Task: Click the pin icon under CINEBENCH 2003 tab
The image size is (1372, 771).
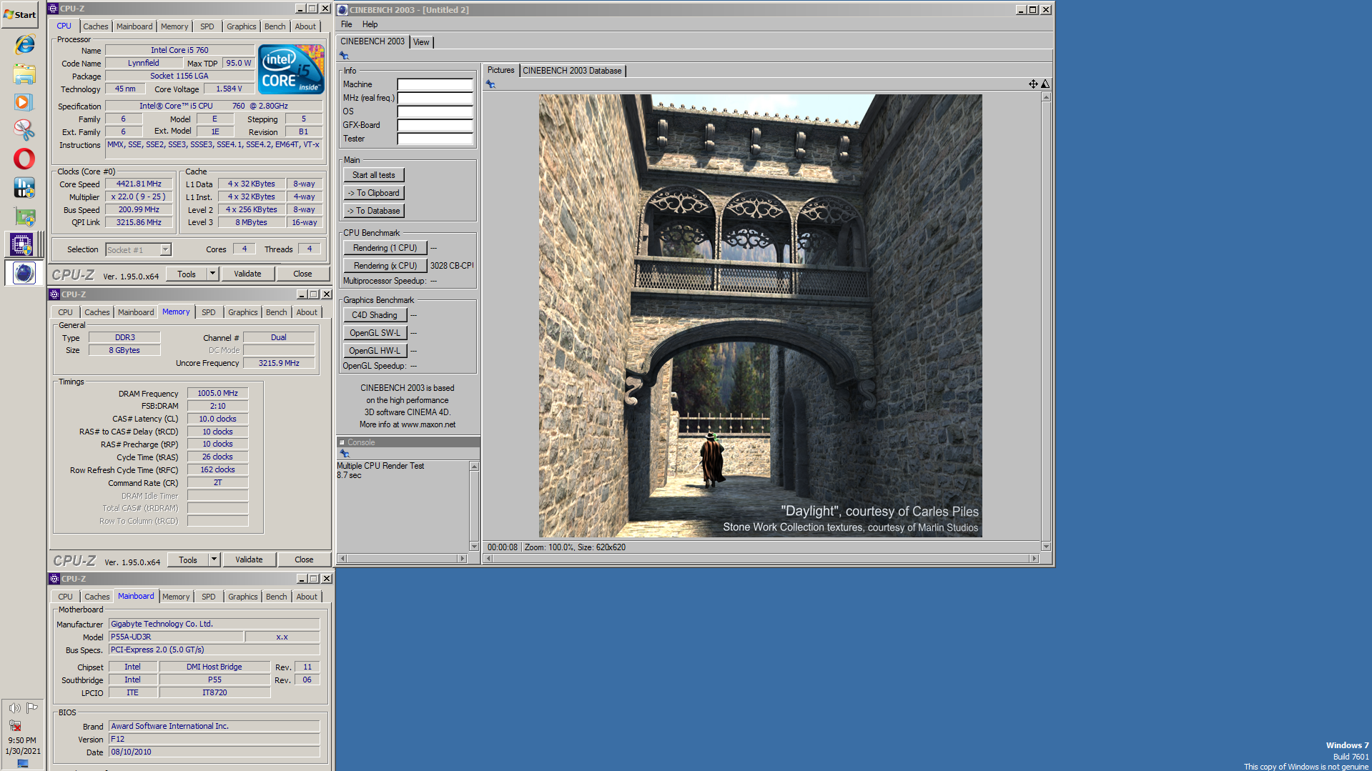Action: pyautogui.click(x=344, y=56)
